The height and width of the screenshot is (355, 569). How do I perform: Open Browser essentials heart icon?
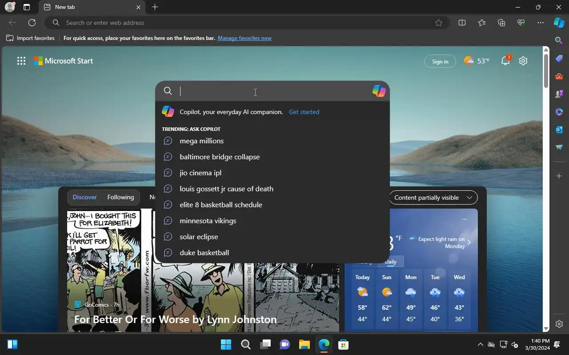coord(521,23)
